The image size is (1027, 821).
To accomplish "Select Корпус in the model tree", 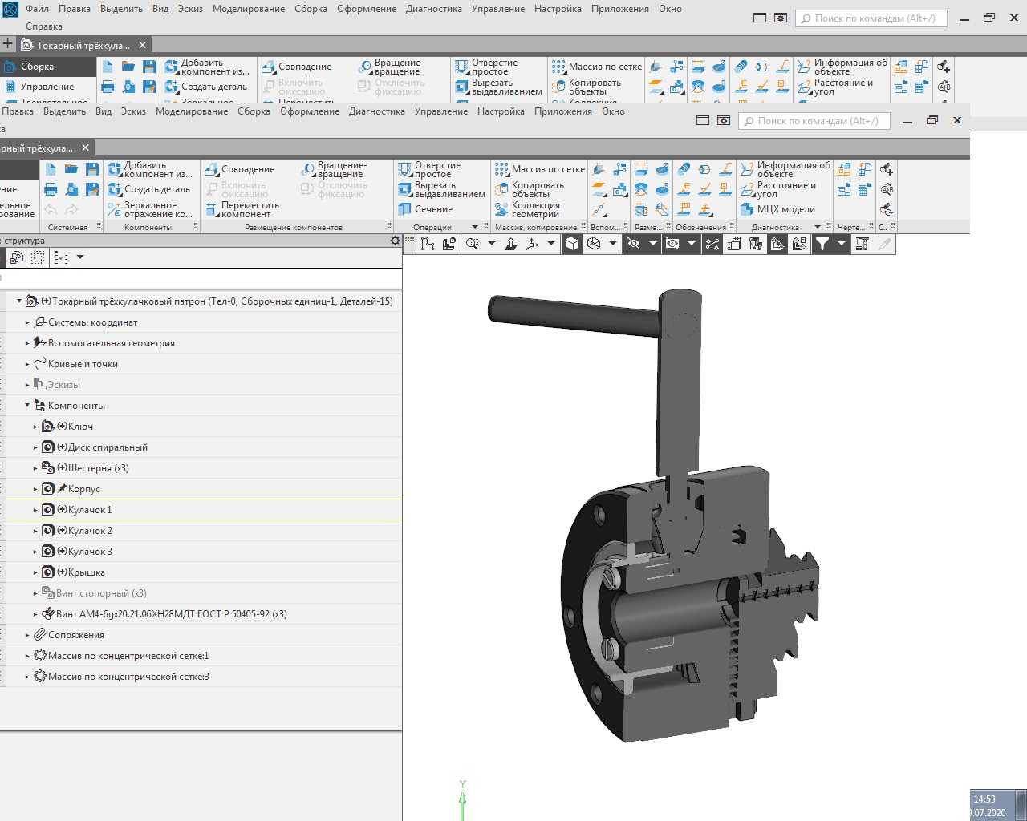I will [83, 489].
